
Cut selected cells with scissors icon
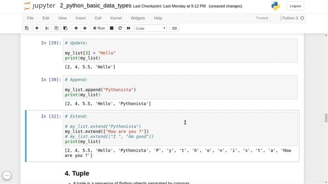tap(47, 28)
